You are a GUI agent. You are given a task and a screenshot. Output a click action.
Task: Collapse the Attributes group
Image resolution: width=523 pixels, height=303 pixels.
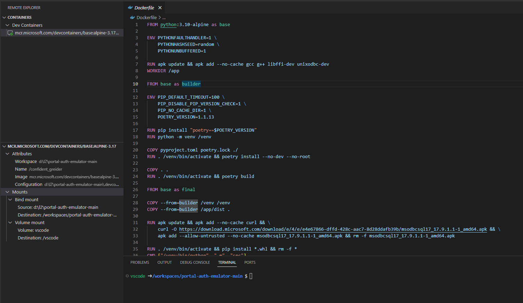pyautogui.click(x=7, y=154)
